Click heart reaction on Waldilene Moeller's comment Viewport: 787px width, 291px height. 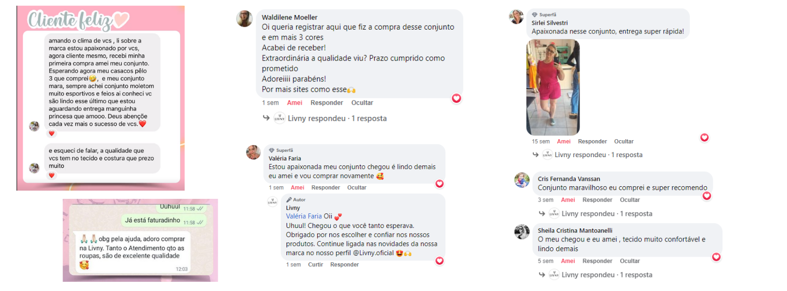point(456,98)
